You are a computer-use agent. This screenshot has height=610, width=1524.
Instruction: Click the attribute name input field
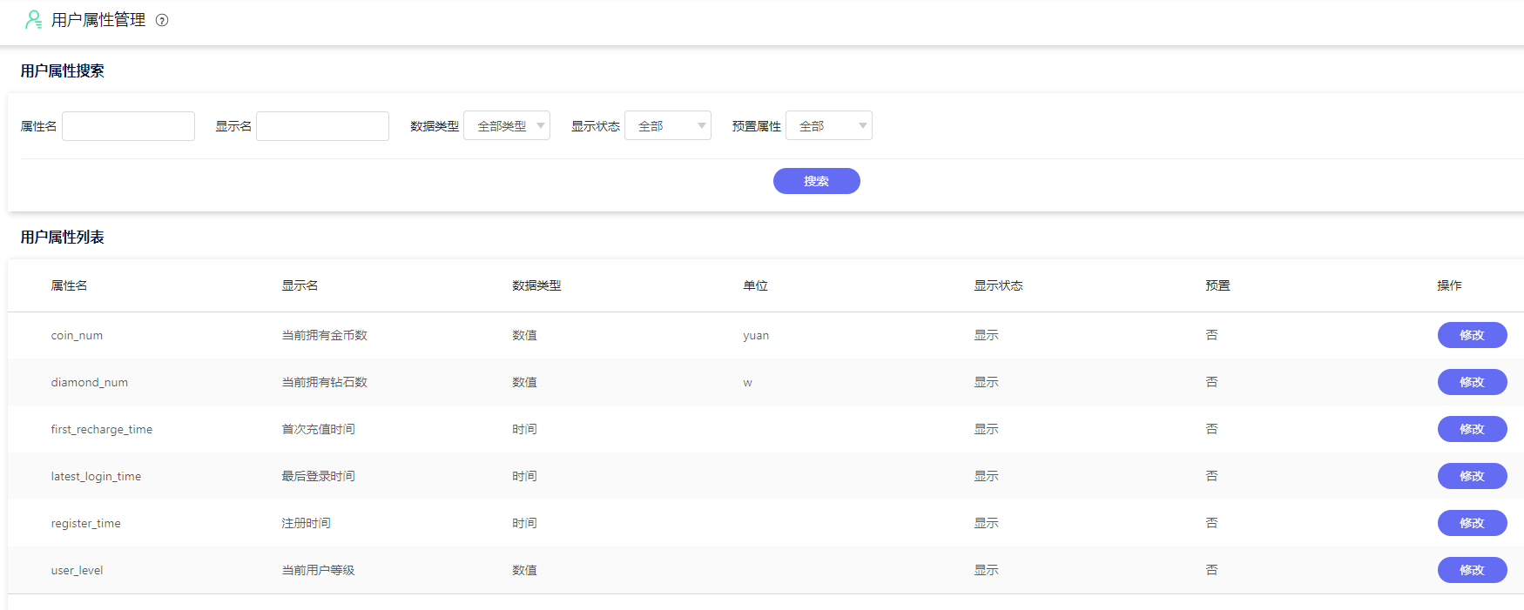pos(129,126)
